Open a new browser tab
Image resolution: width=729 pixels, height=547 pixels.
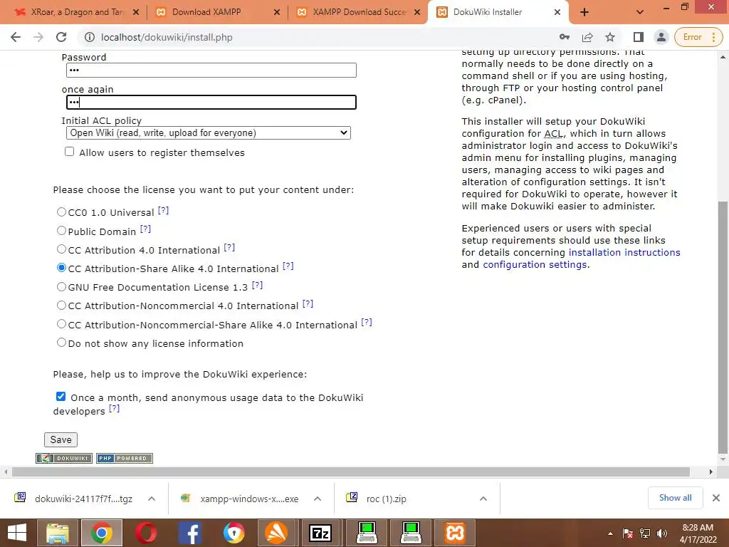coord(584,12)
